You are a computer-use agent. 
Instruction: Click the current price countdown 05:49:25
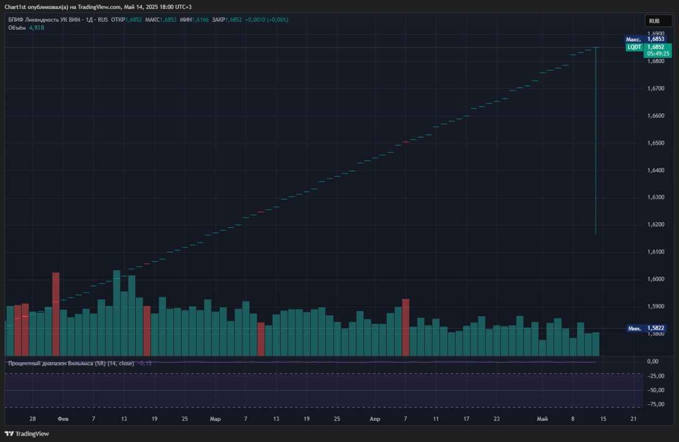pyautogui.click(x=658, y=54)
